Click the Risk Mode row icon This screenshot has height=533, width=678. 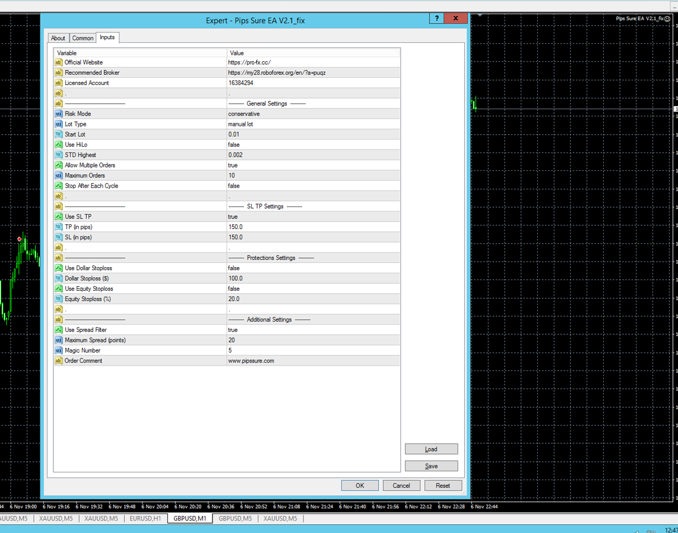click(x=58, y=114)
